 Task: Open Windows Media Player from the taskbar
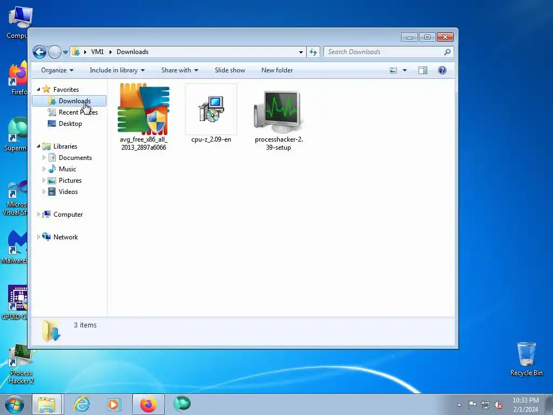(x=114, y=404)
